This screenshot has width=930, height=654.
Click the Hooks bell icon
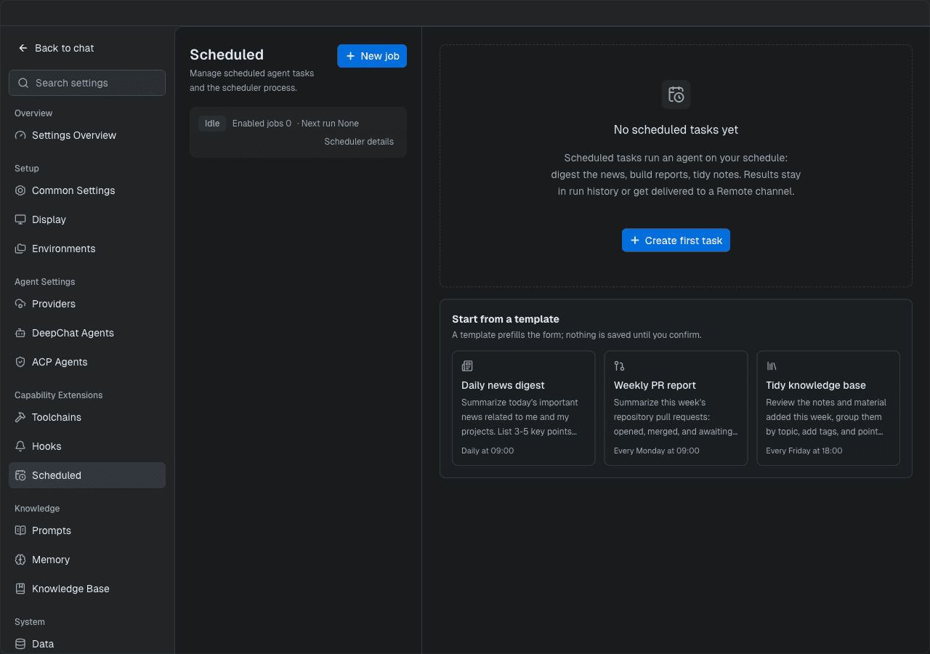[20, 446]
